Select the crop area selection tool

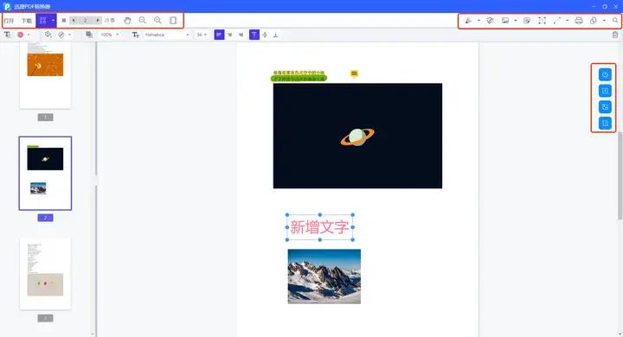(542, 21)
